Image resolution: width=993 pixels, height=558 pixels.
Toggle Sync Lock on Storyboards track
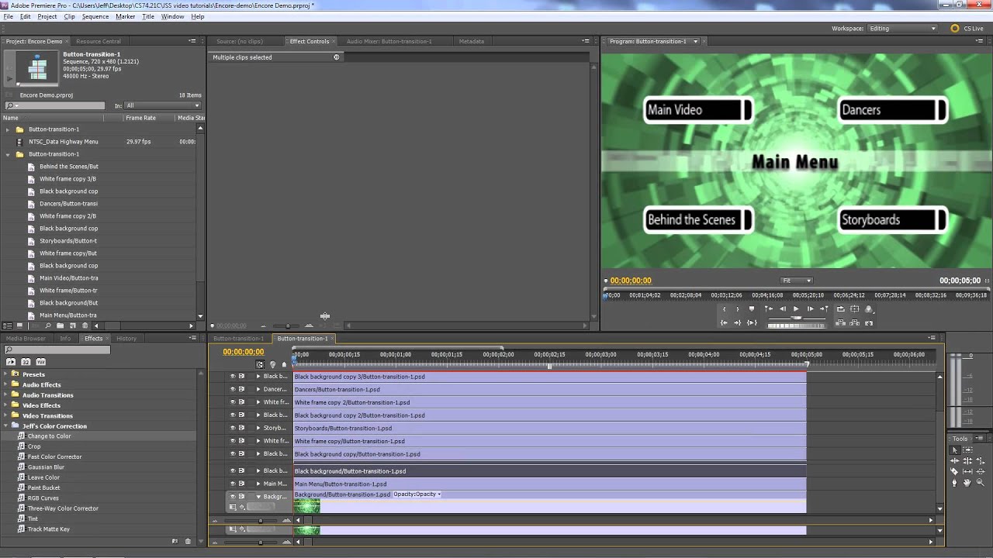[x=241, y=428]
